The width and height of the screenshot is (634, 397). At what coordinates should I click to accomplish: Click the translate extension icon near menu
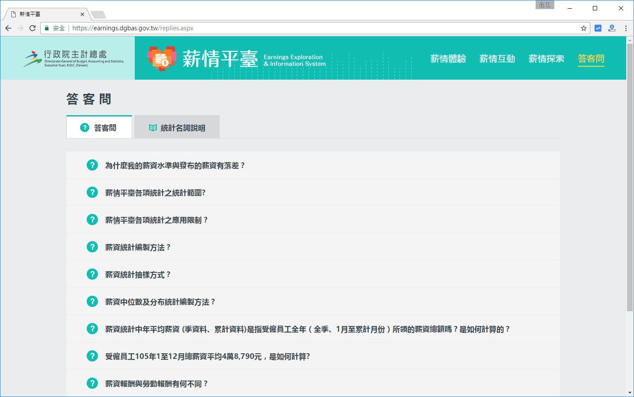pos(612,28)
